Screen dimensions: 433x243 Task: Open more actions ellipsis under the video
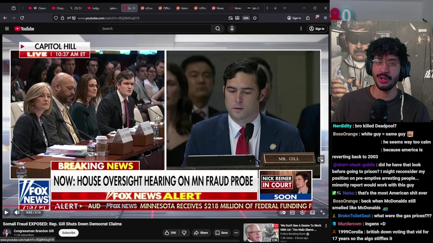pyautogui.click(x=236, y=233)
